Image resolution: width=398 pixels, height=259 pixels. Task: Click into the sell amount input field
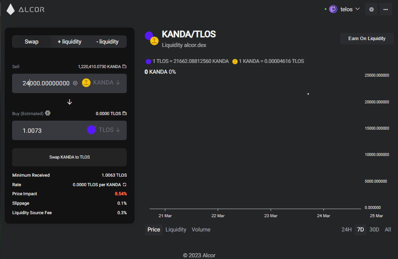pyautogui.click(x=46, y=83)
